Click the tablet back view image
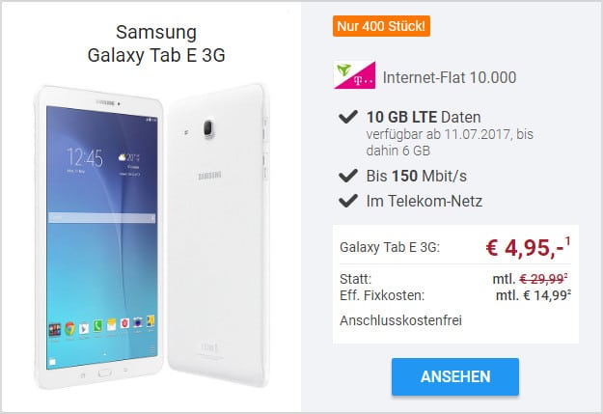 (x=218, y=235)
